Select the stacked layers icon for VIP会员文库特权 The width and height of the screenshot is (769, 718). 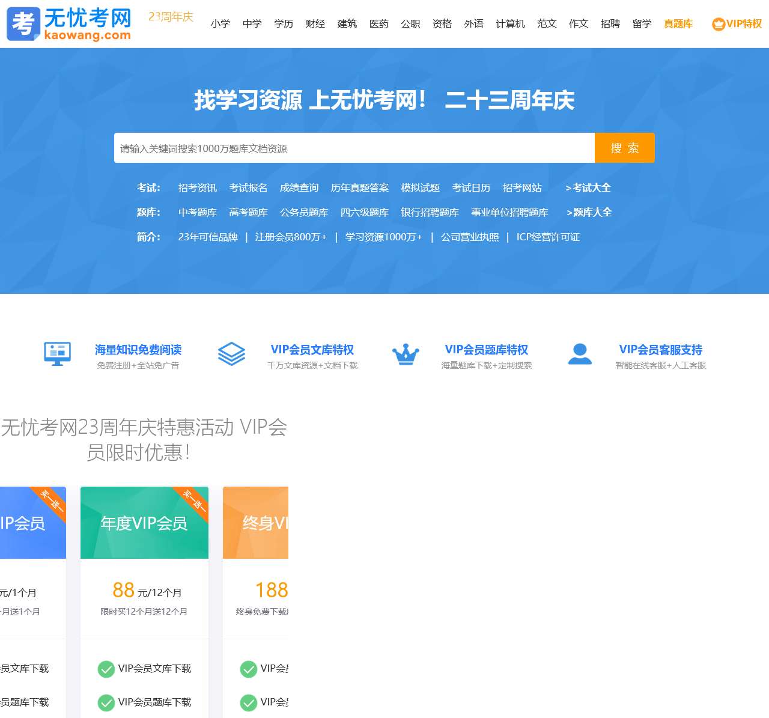pyautogui.click(x=231, y=354)
